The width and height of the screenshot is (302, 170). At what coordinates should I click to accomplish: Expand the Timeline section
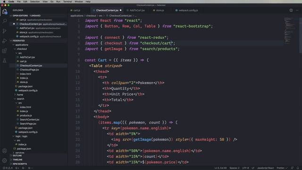pos(39,160)
